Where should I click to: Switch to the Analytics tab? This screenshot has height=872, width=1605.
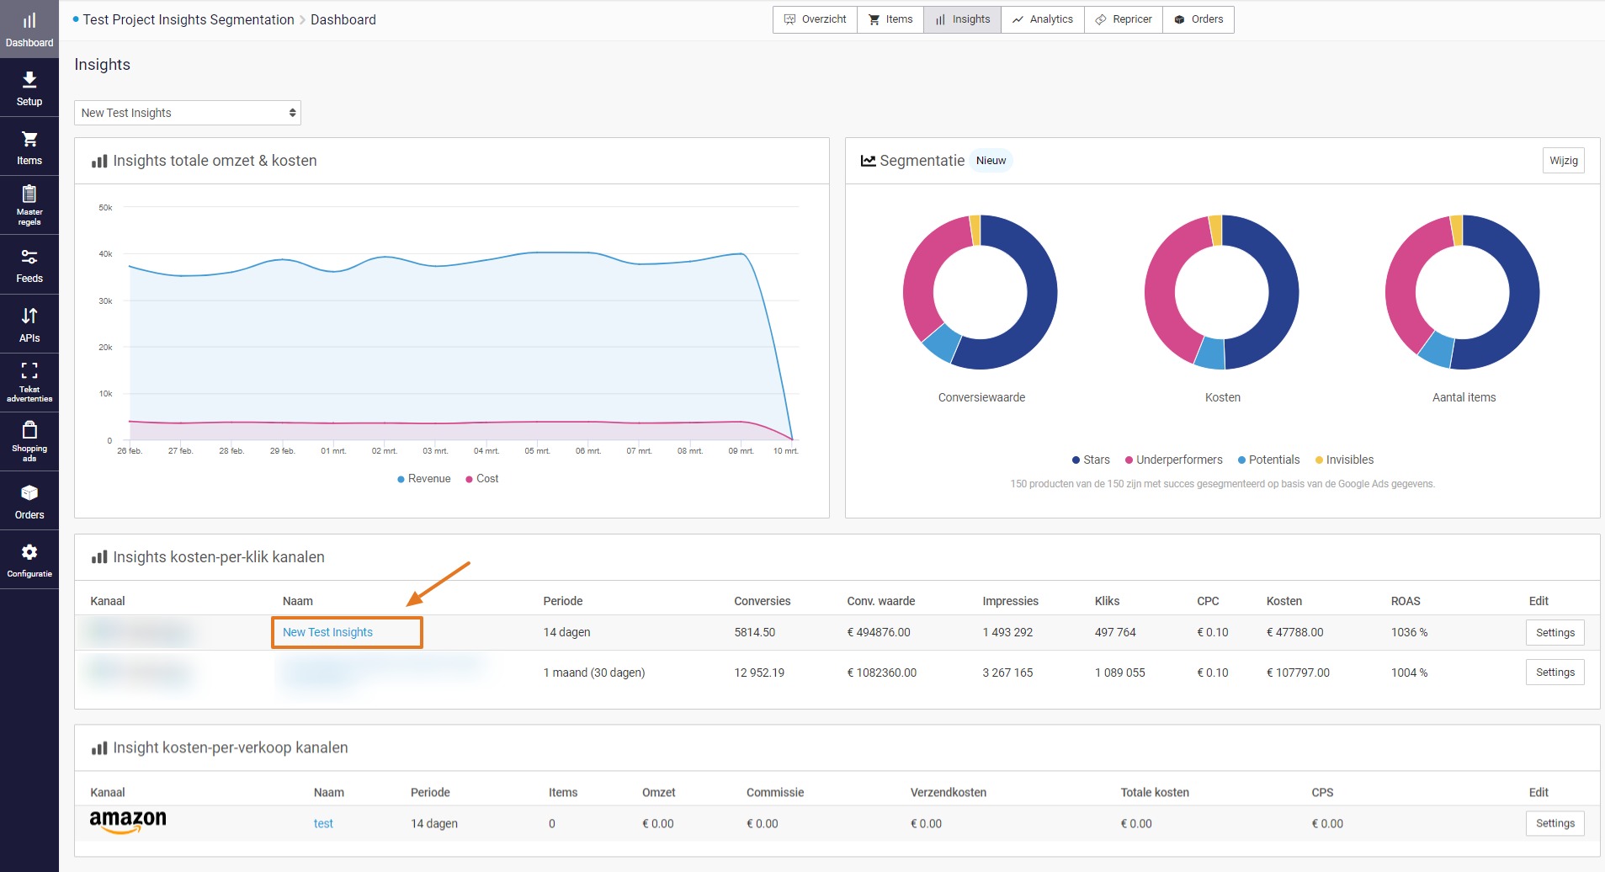[x=1042, y=19]
